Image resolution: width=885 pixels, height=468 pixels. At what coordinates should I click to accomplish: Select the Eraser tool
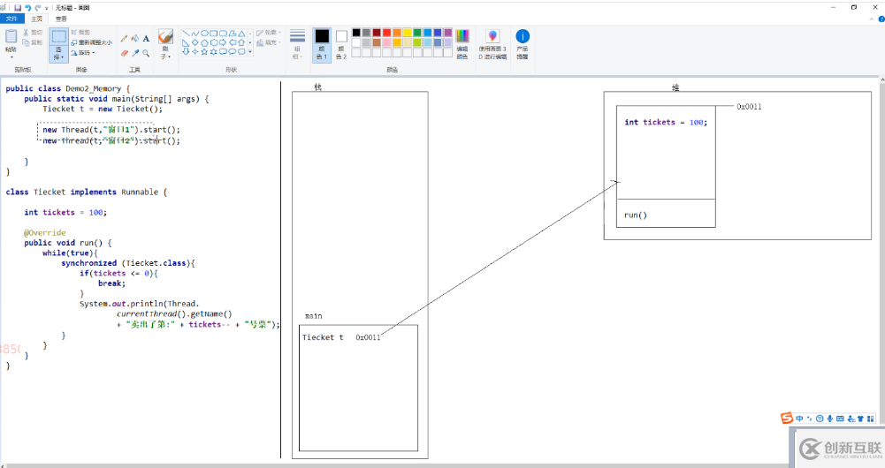(x=124, y=53)
